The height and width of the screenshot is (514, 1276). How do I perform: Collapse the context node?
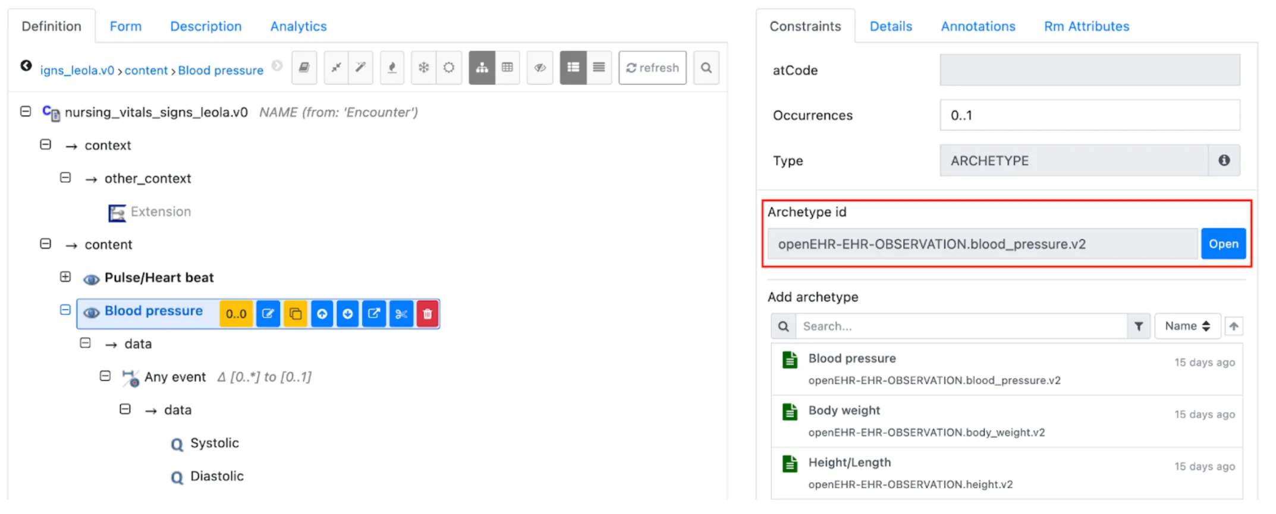click(46, 144)
